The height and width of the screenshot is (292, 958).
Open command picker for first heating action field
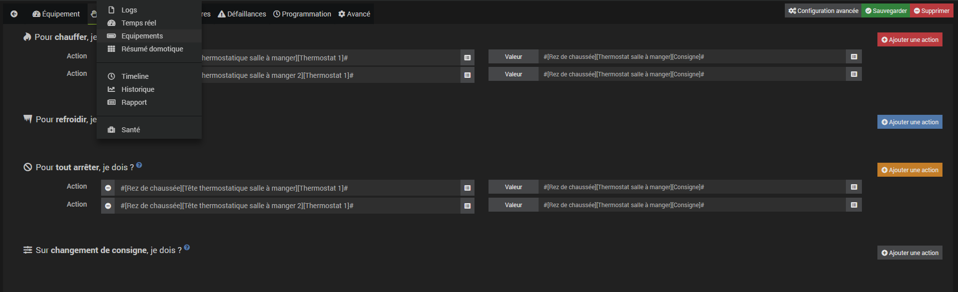pyautogui.click(x=467, y=58)
